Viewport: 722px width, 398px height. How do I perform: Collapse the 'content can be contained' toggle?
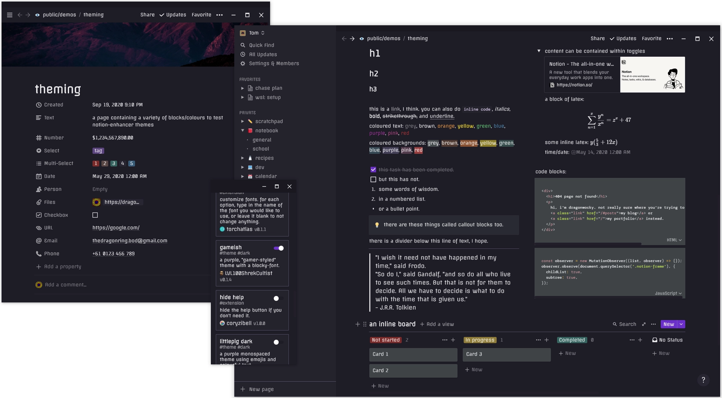(539, 51)
